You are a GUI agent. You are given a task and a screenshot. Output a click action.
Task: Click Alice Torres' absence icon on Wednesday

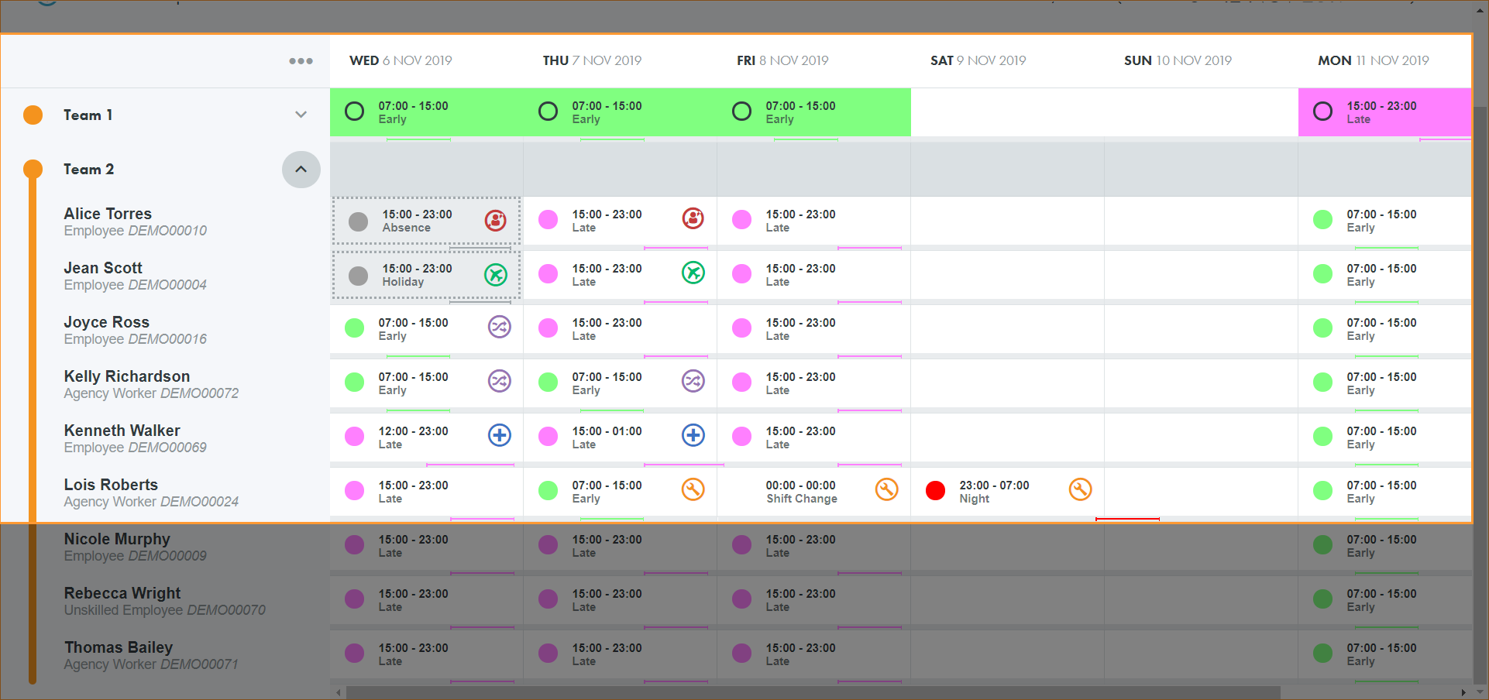[495, 221]
